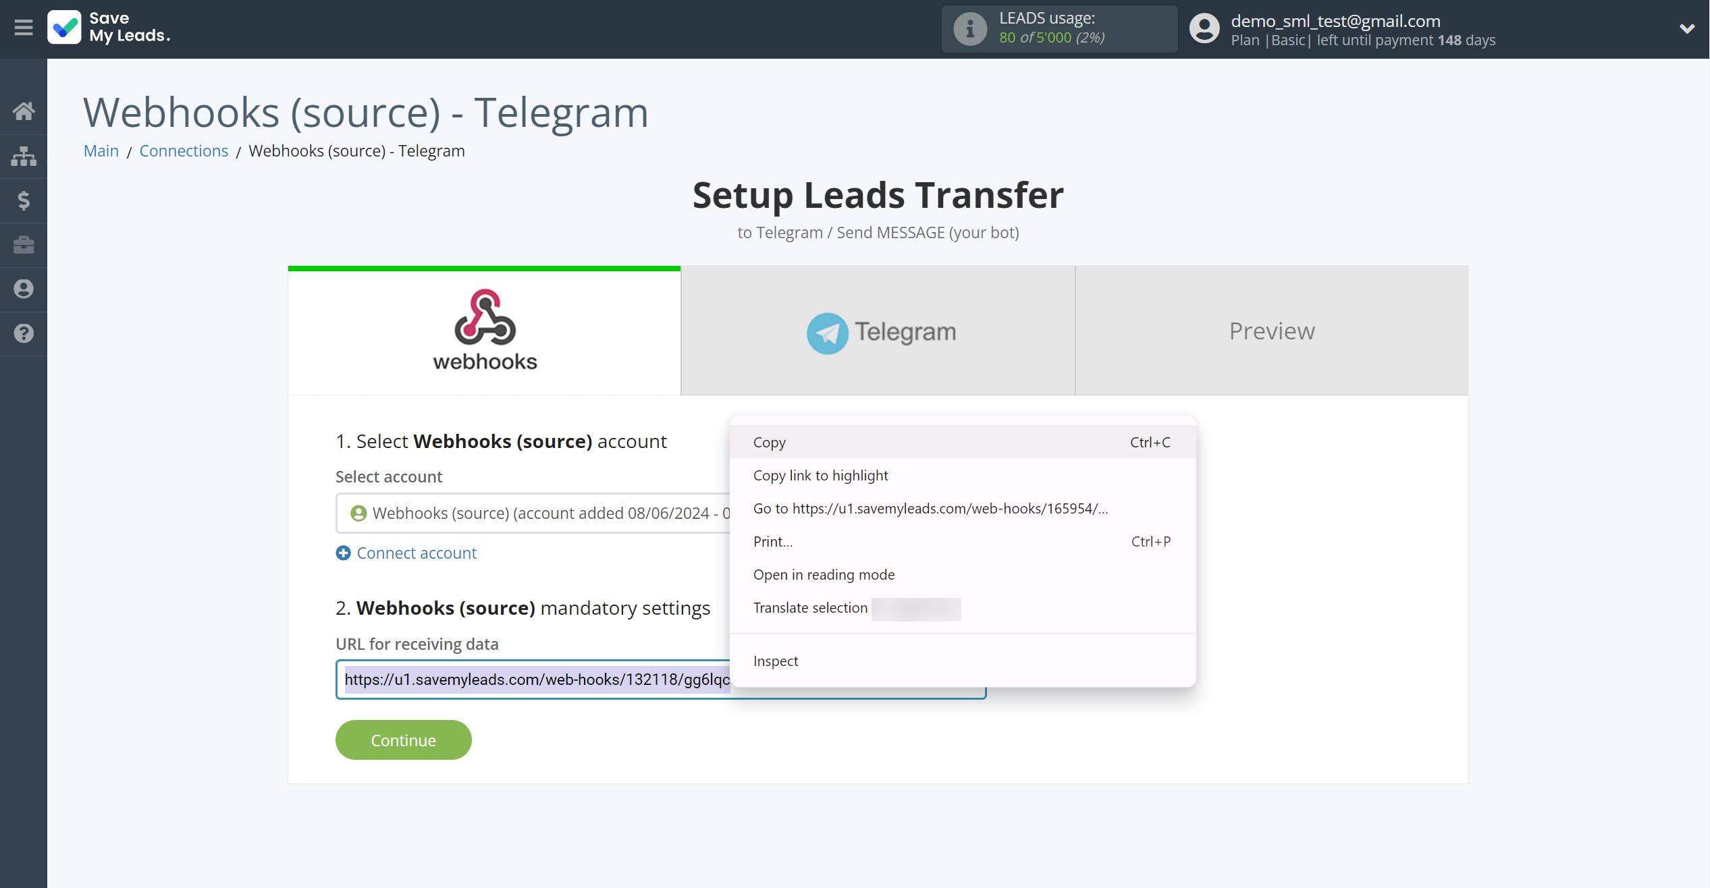Open the connections sitemap icon

[x=24, y=156]
